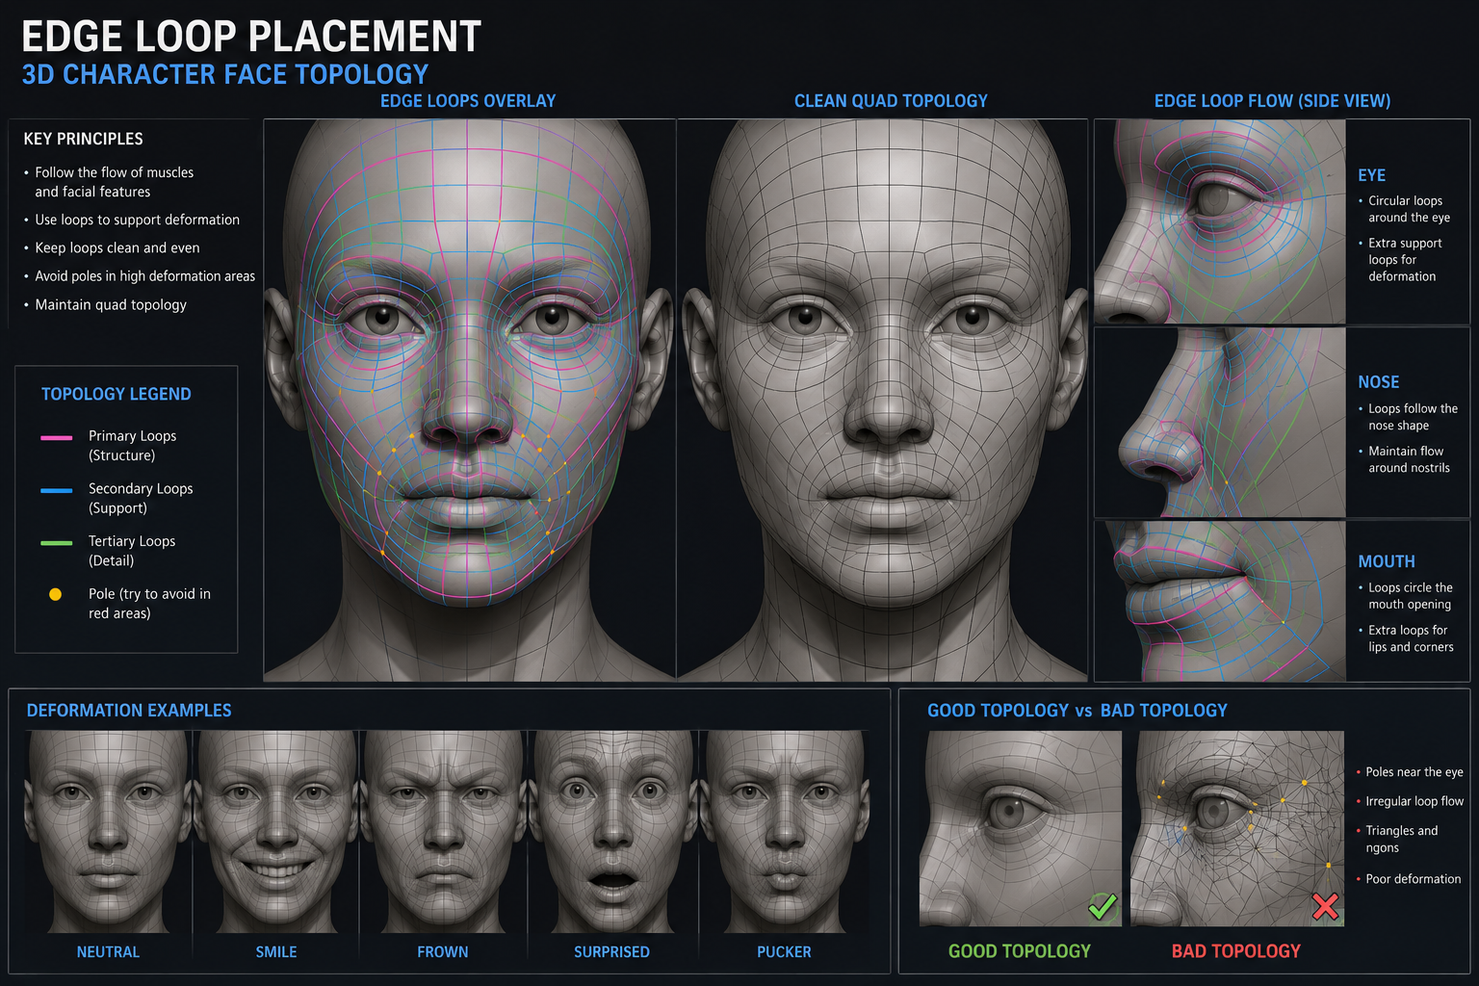Click the yellow Pole legend dot
This screenshot has width=1479, height=986.
pos(55,594)
